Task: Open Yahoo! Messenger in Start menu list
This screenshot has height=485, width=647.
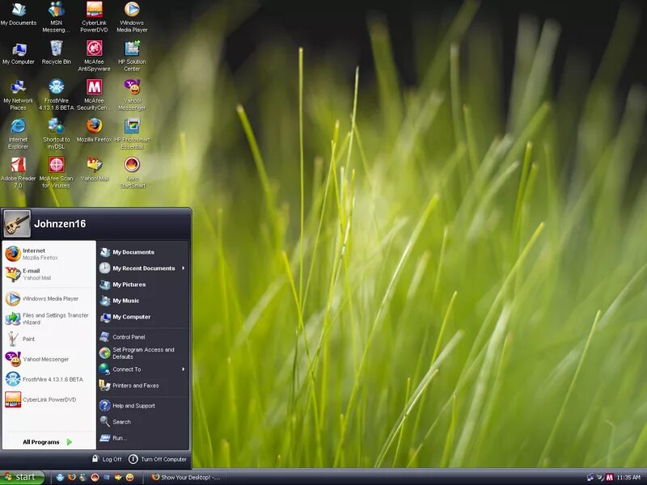Action: click(x=49, y=359)
